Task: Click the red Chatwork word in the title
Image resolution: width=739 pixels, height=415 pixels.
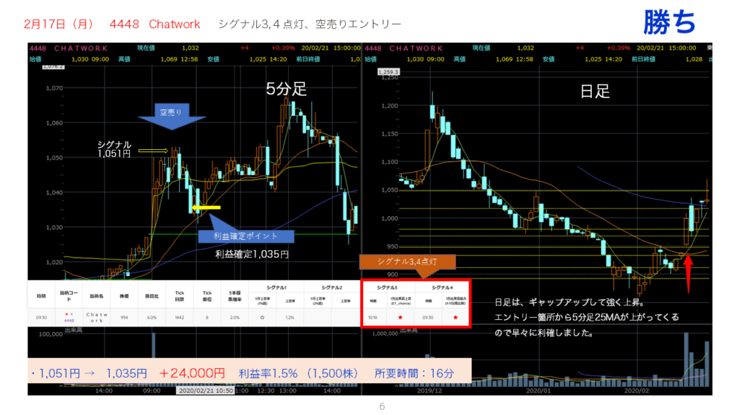Action: coord(175,24)
